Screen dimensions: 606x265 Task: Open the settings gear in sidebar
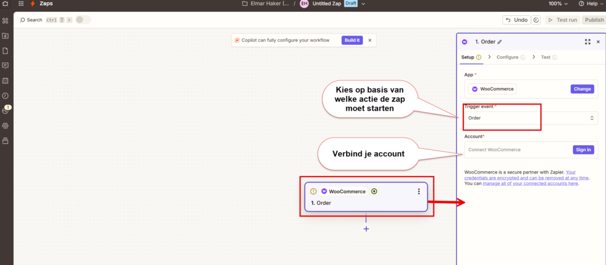click(5, 126)
